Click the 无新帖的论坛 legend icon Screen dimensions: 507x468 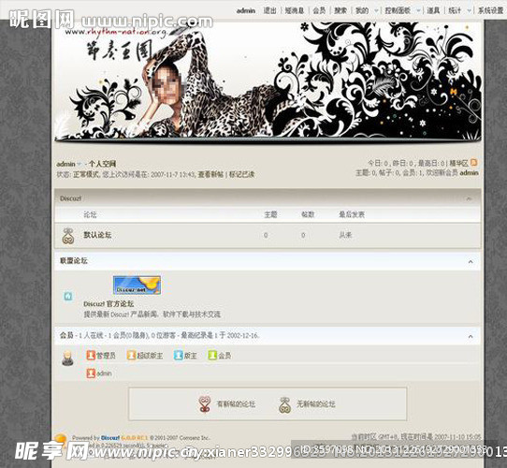(285, 404)
